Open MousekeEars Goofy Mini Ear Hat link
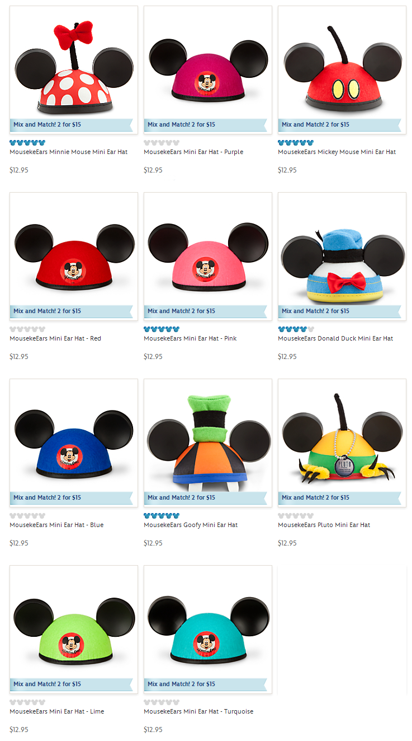 (191, 525)
